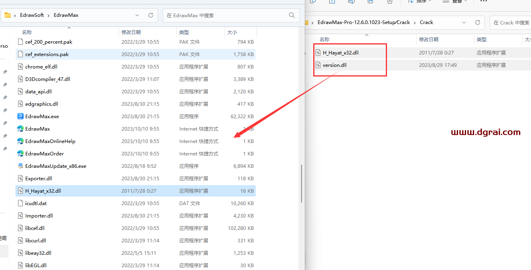Click the 2022/8/18 9:52 date cell
This screenshot has width=531, height=270.
[x=139, y=166]
